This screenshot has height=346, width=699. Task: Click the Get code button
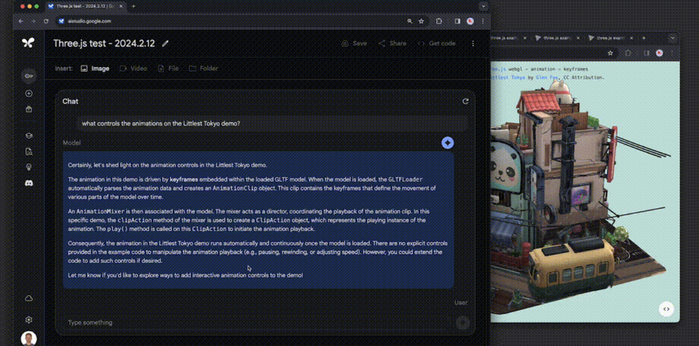436,43
